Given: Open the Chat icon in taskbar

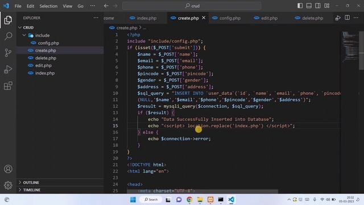Looking at the screenshot, I should pos(179,200).
